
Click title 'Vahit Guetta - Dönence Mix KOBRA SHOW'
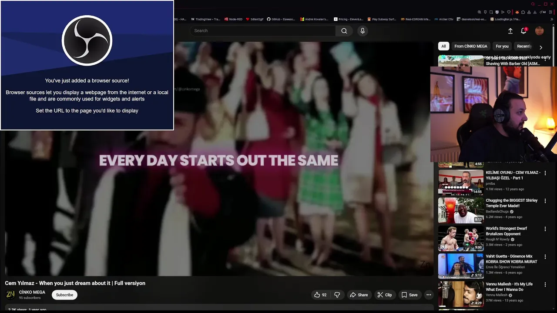[512, 259]
